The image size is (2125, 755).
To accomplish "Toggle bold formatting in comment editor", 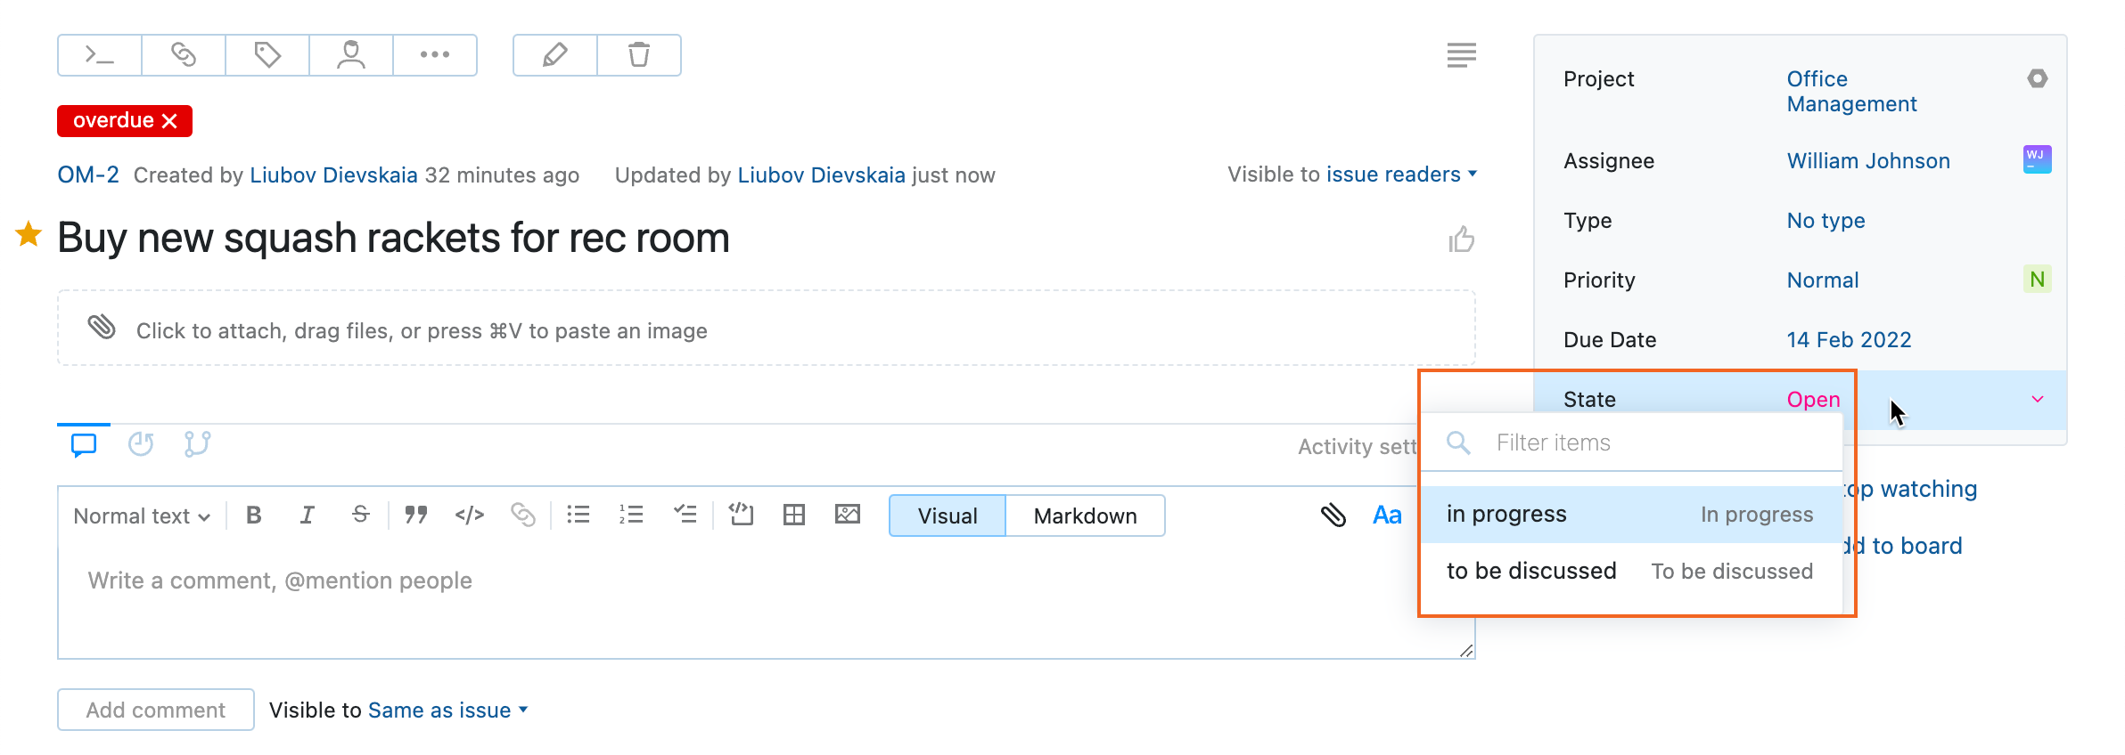I will coord(254,516).
